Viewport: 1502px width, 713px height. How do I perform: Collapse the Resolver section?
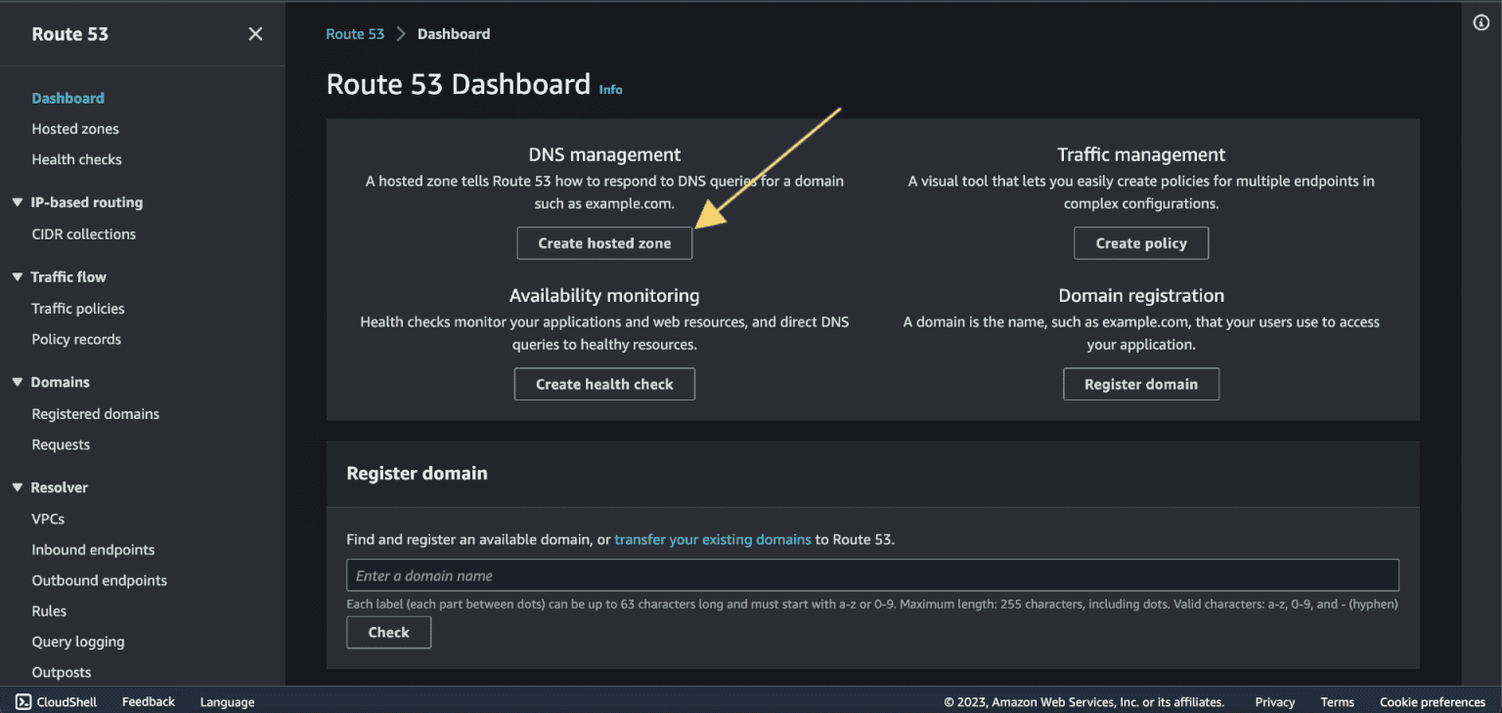point(17,486)
